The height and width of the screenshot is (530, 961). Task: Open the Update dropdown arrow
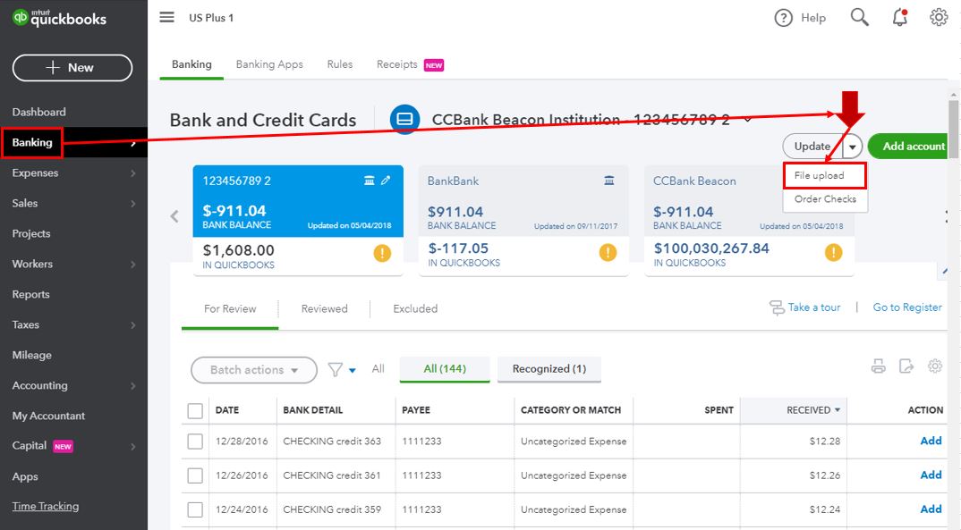852,147
